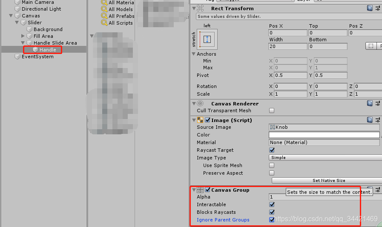Click the EventSystem cube icon
Viewport: 382px width, 227px height.
coord(17,57)
